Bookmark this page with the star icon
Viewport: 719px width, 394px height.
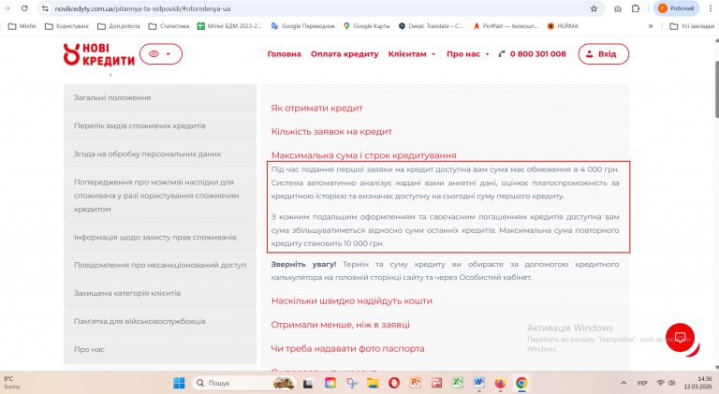[x=594, y=8]
